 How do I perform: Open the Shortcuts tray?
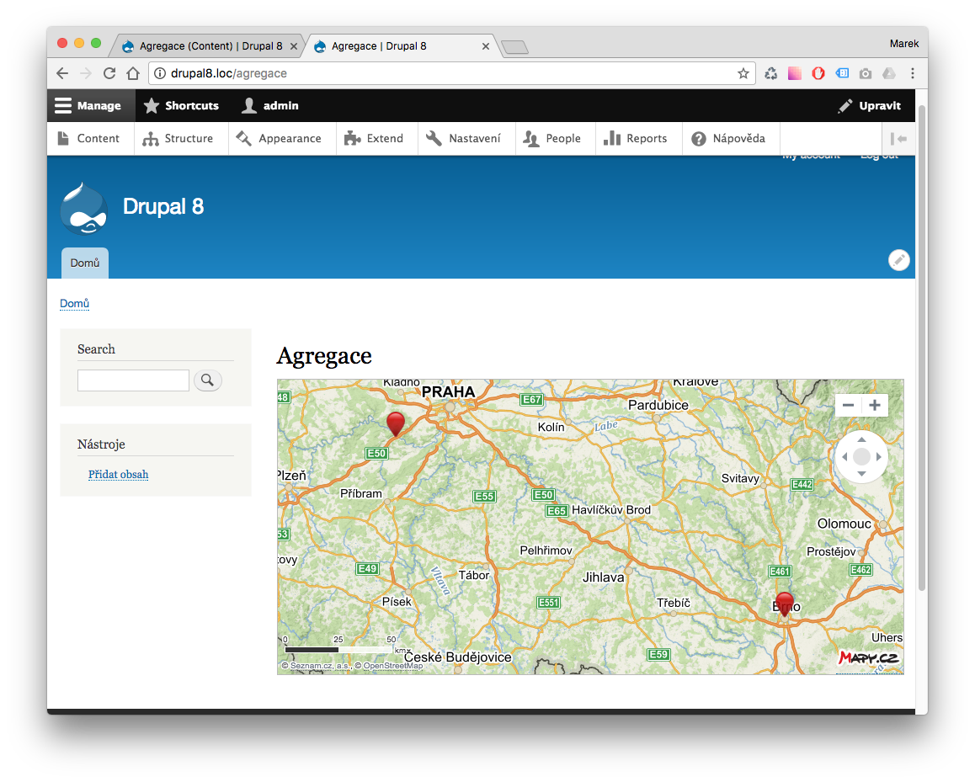[x=181, y=106]
